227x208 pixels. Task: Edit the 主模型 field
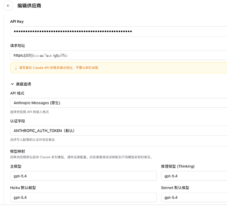83,176
